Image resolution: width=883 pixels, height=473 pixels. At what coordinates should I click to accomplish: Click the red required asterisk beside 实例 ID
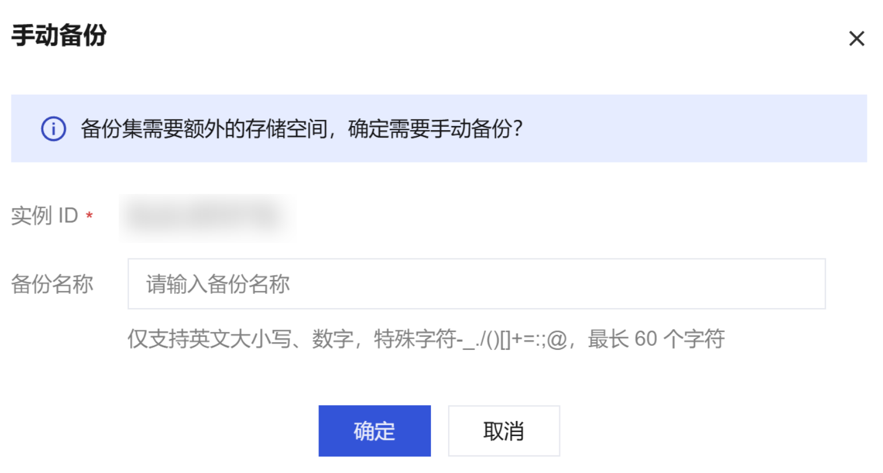(x=89, y=216)
